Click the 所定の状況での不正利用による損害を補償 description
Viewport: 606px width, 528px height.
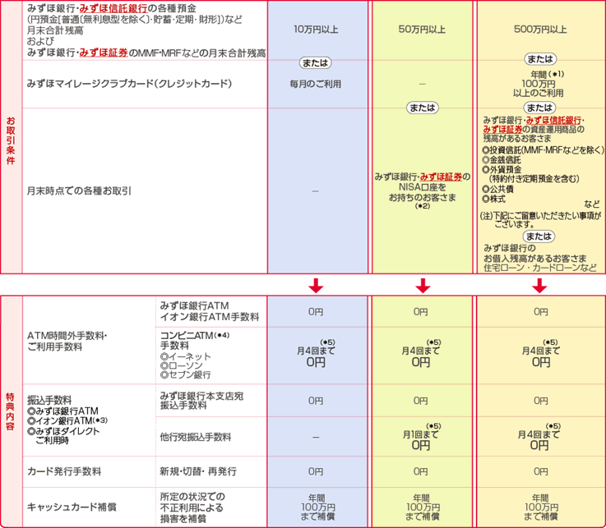[192, 507]
